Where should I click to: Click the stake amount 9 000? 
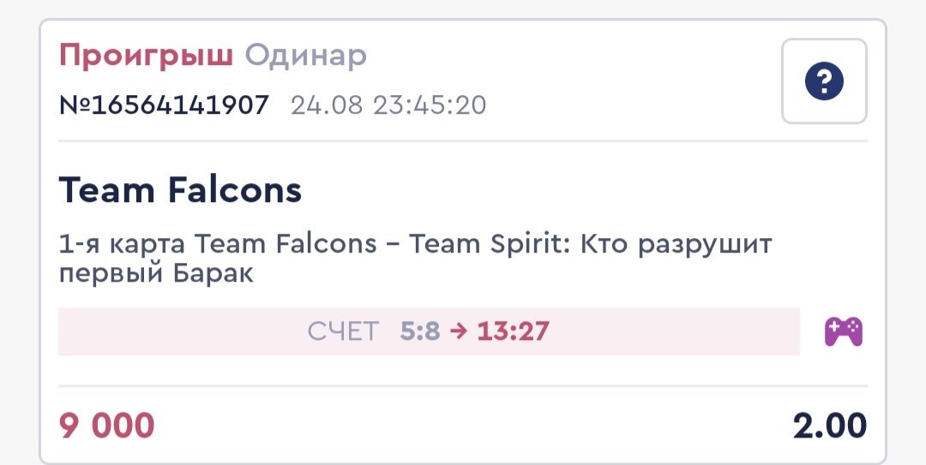click(x=106, y=425)
